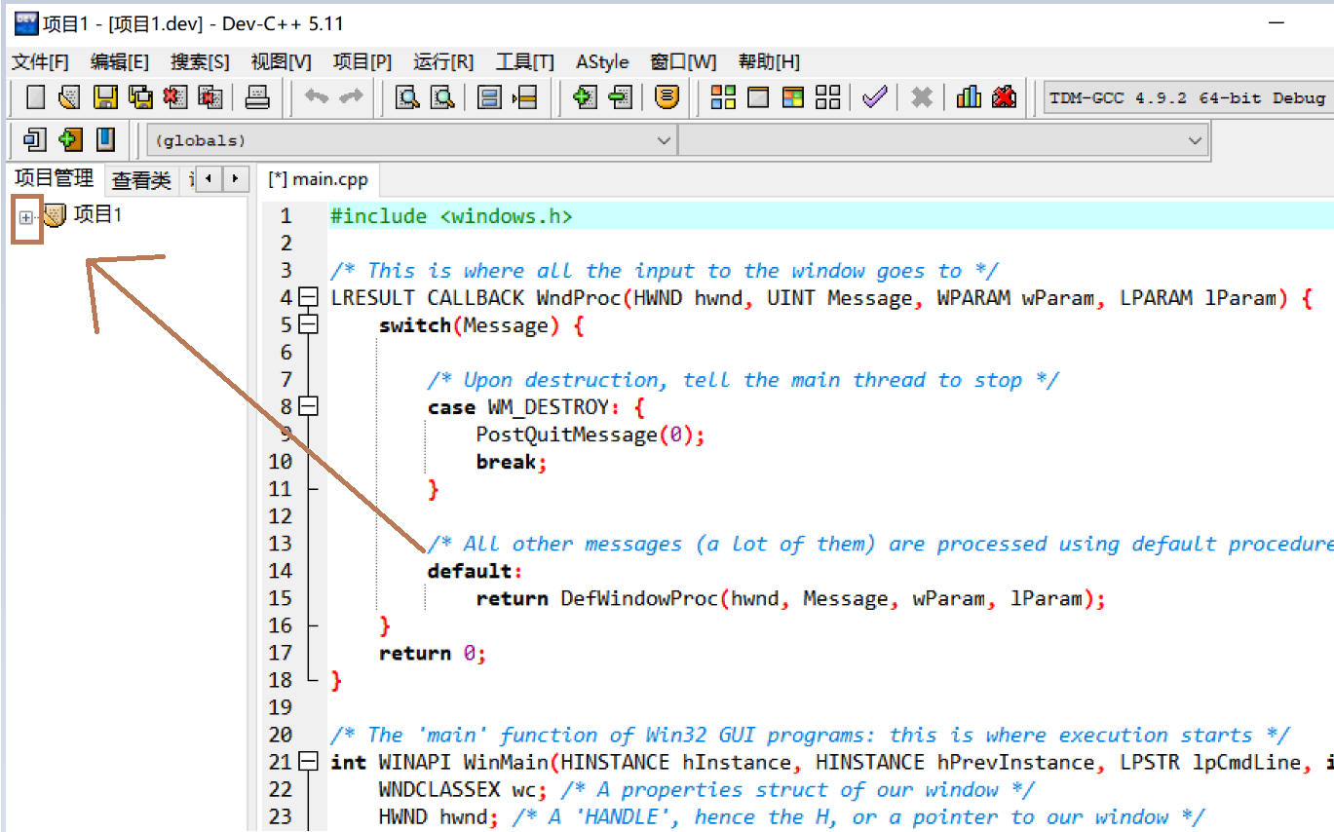Collapse the WinMain fold at line 21
This screenshot has height=832, width=1334.
[308, 761]
